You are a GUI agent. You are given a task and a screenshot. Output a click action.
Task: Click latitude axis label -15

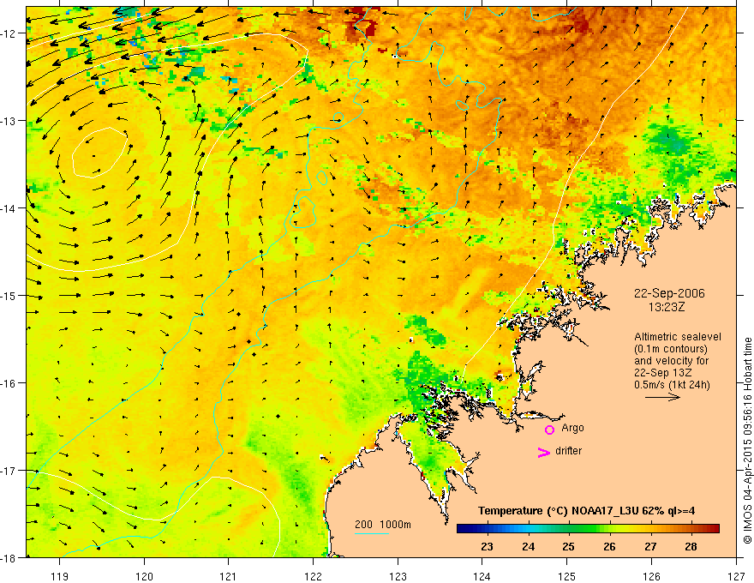tap(9, 296)
